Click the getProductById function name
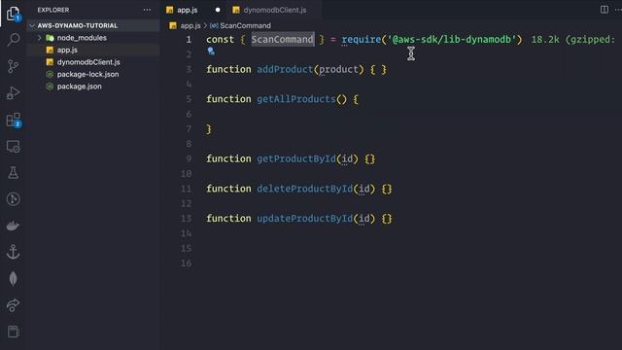 (x=295, y=158)
